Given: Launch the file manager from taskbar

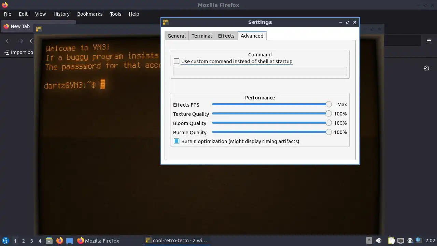Looking at the screenshot, I should click(49, 241).
